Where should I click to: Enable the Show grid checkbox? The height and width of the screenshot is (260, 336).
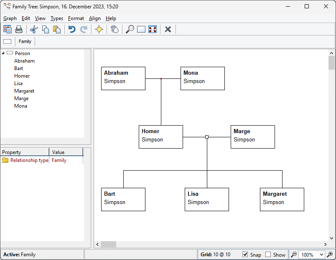coord(268,255)
